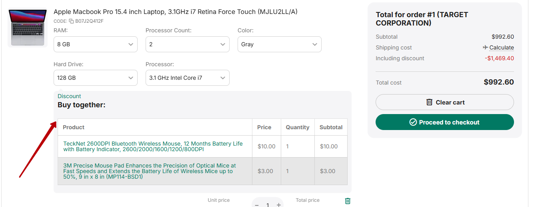Copy the product code B07J2Q412F

[71, 21]
